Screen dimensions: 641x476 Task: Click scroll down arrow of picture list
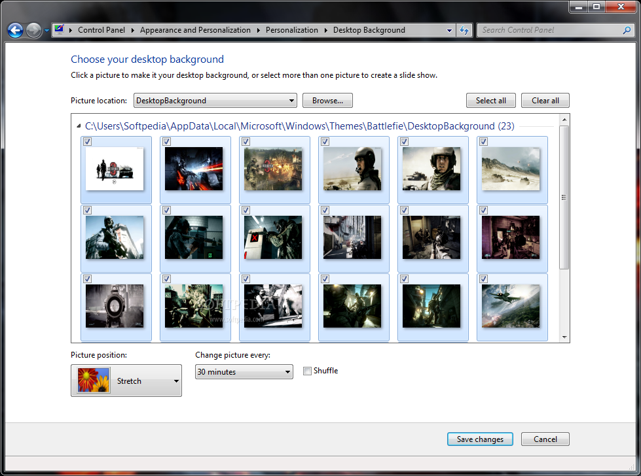(564, 337)
